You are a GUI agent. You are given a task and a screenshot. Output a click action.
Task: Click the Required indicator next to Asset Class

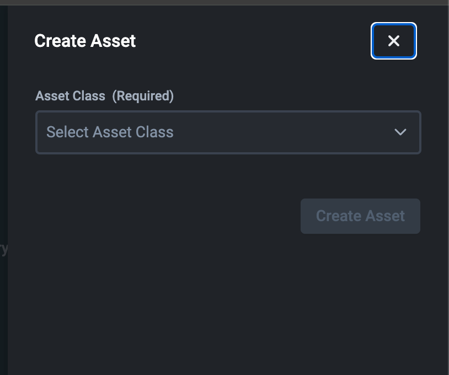143,95
